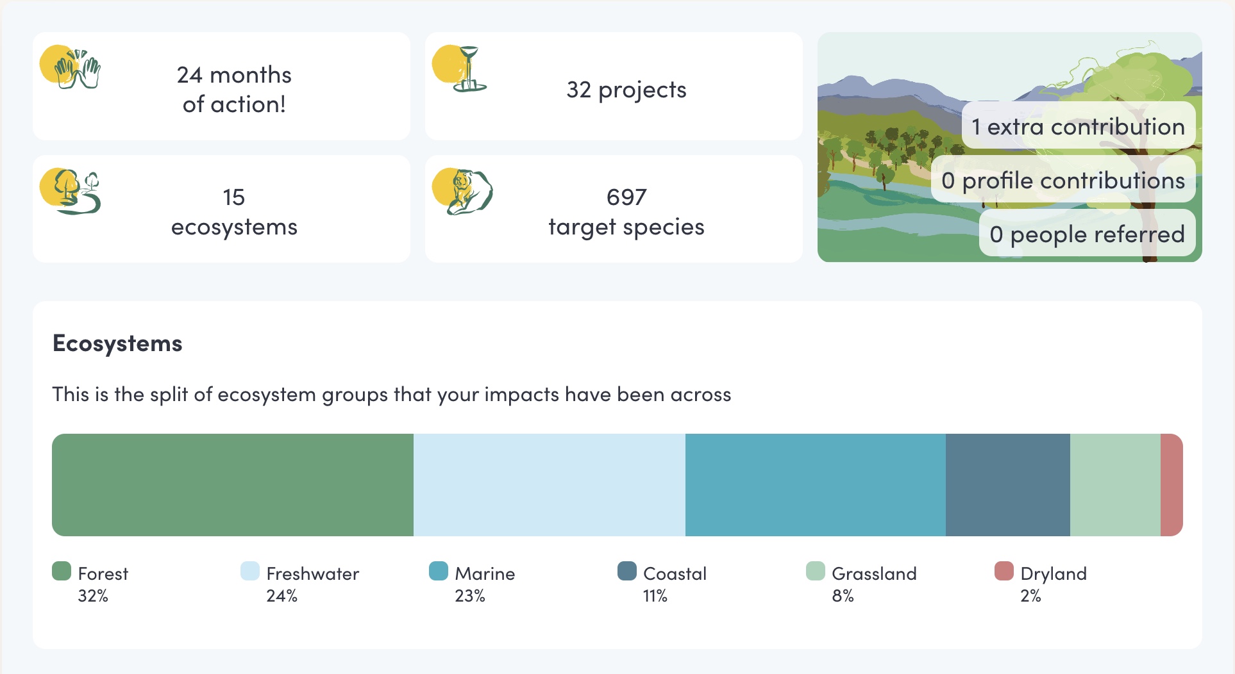The height and width of the screenshot is (674, 1235).
Task: Click the tiger target species icon
Action: coord(463,192)
